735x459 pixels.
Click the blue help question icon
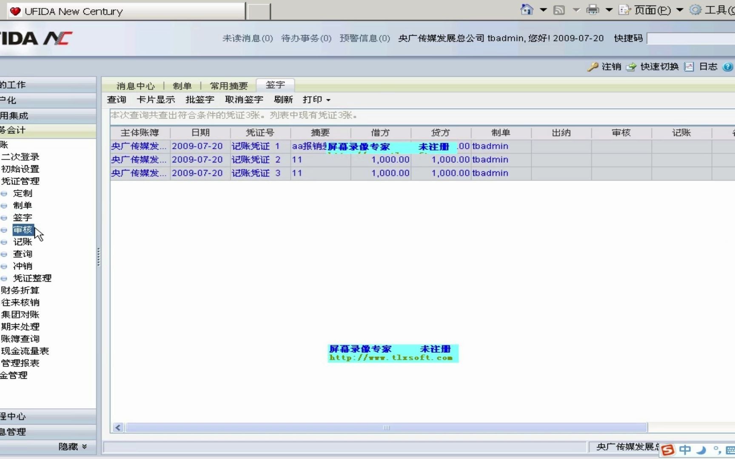(x=728, y=67)
